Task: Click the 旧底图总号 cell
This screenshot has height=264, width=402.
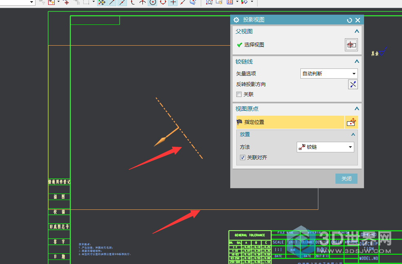Action: [x=59, y=227]
